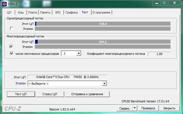Uncheck Эталон checkbox in multi-thread section
The height and width of the screenshot is (114, 183).
pos(11,47)
